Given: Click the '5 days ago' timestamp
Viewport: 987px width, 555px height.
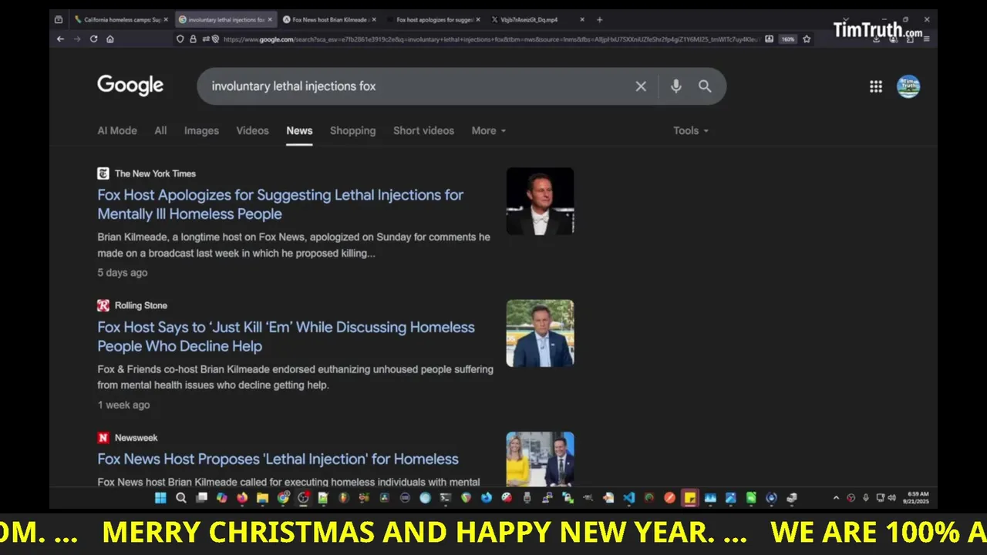Looking at the screenshot, I should (122, 273).
